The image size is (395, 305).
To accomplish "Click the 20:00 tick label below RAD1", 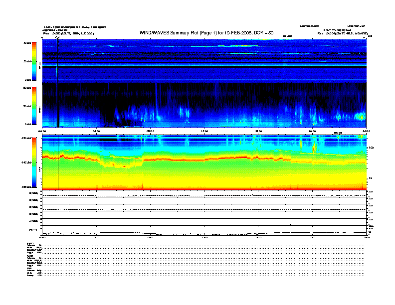I will click(312, 131).
